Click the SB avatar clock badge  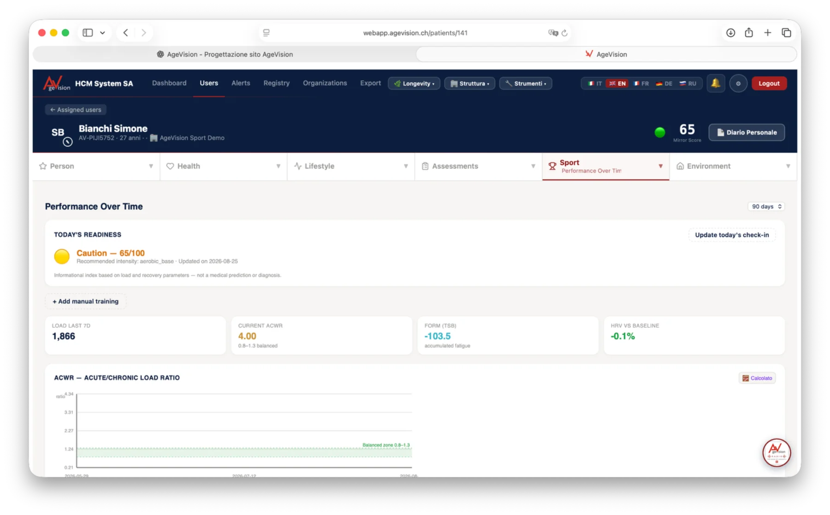coord(68,142)
